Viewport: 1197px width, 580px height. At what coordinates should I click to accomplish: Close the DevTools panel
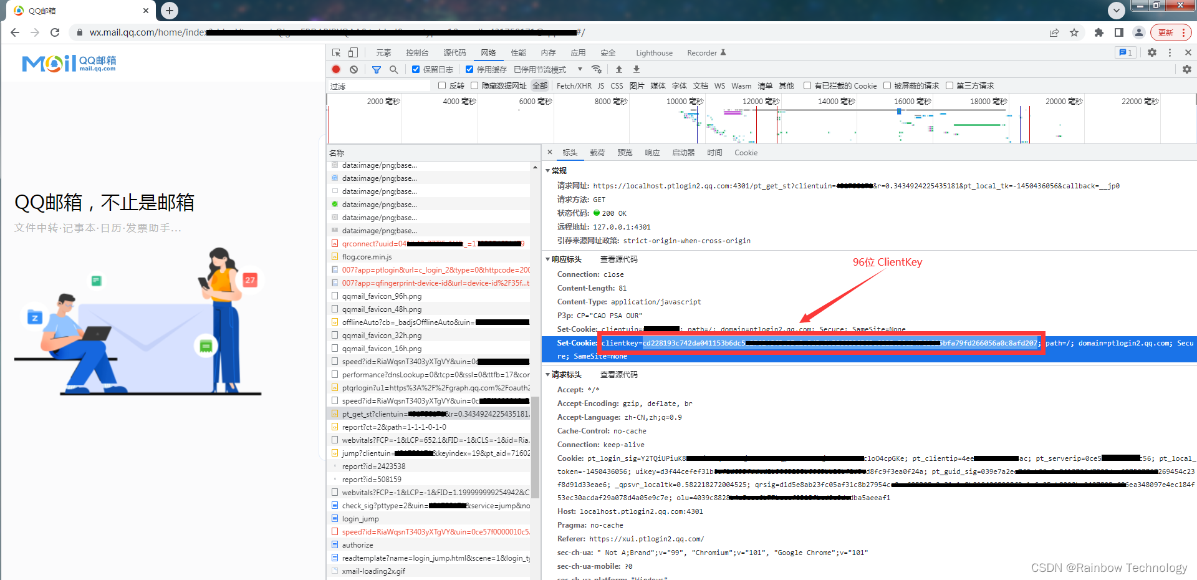click(1188, 53)
